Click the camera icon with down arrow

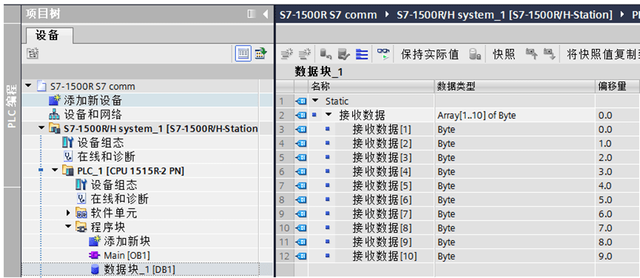[550, 54]
